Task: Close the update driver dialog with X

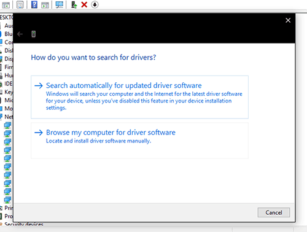Action: tap(288, 20)
